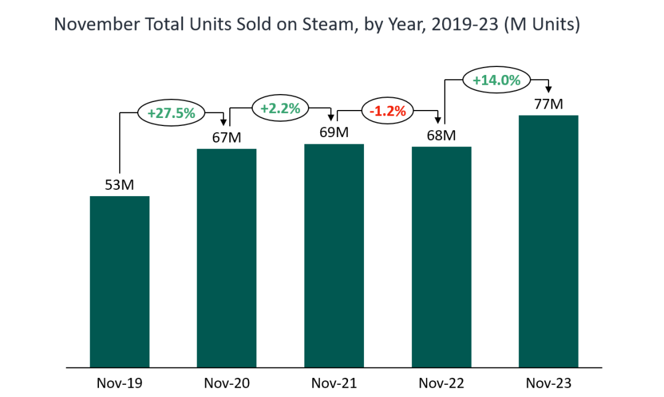
Task: Select the Nov-20 bar
Action: pos(226,258)
